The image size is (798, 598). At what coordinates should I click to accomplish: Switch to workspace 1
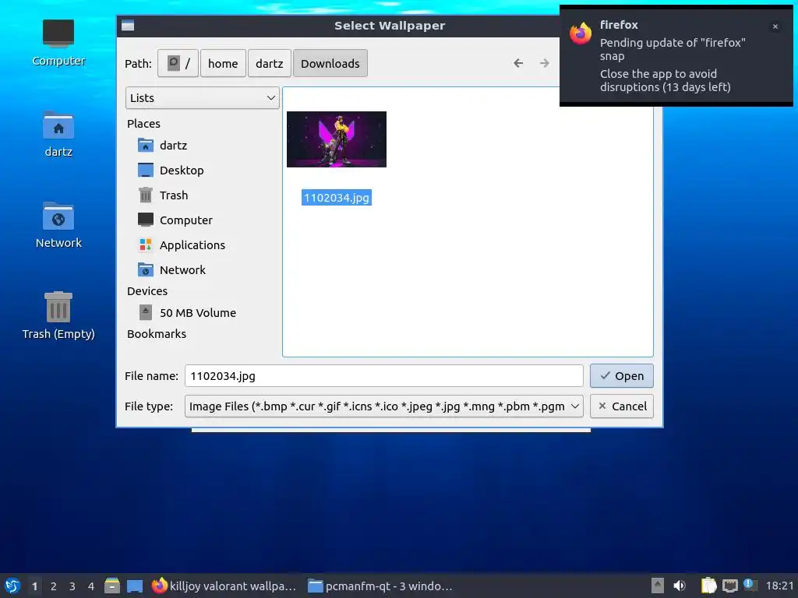(x=34, y=586)
